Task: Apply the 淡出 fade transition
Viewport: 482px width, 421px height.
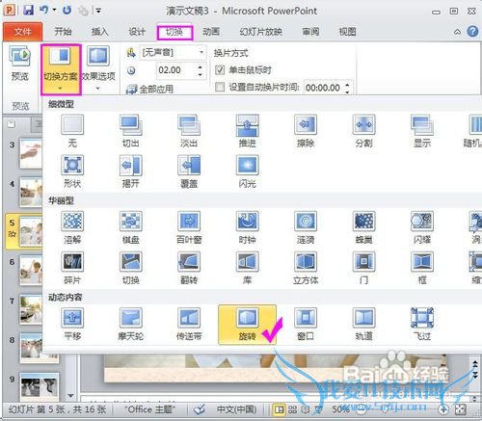Action: pyautogui.click(x=189, y=132)
